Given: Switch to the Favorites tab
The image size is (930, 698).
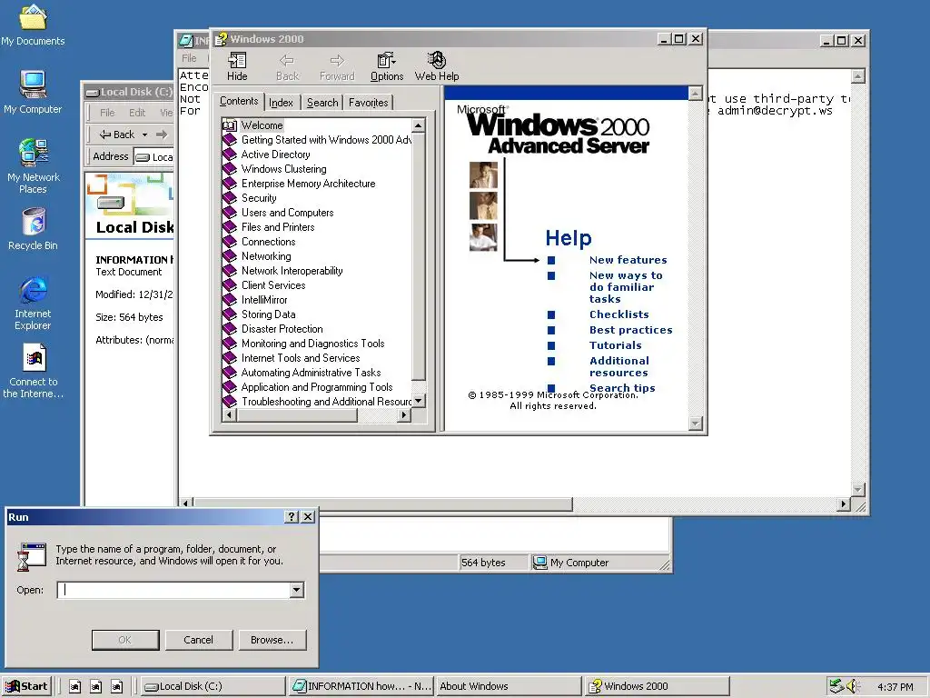Looking at the screenshot, I should [369, 103].
